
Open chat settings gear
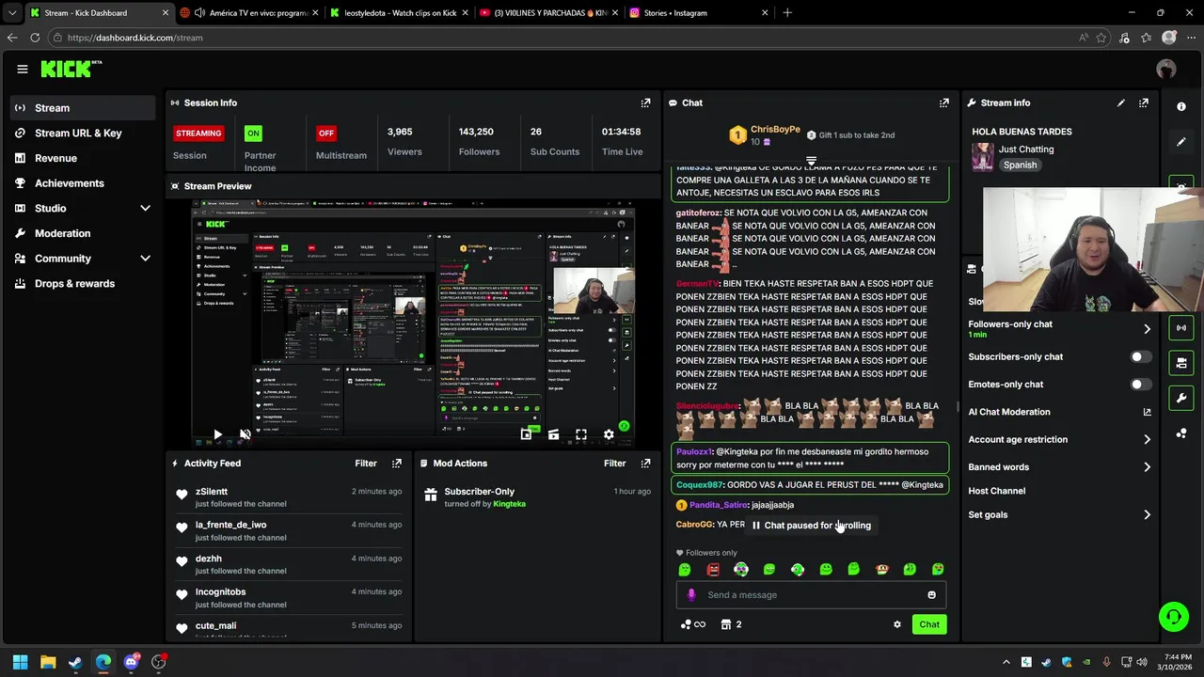896,624
